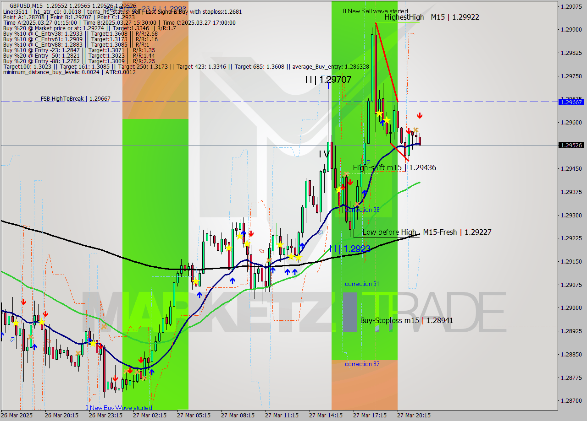Select the blue up arrow near the 27 Mar 11:15 lows

click(287, 271)
